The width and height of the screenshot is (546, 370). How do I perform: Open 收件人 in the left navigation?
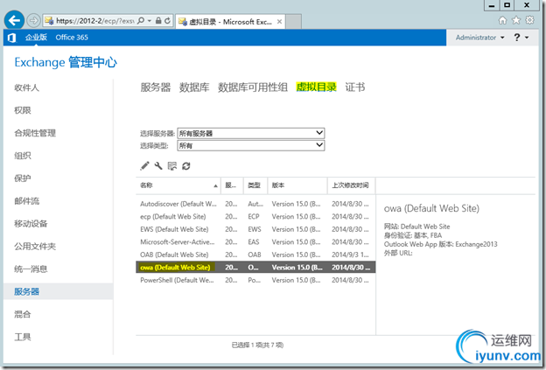pos(27,87)
